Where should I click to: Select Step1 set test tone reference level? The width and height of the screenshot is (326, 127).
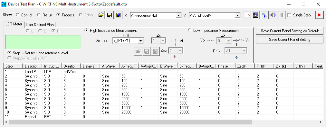click(38, 53)
